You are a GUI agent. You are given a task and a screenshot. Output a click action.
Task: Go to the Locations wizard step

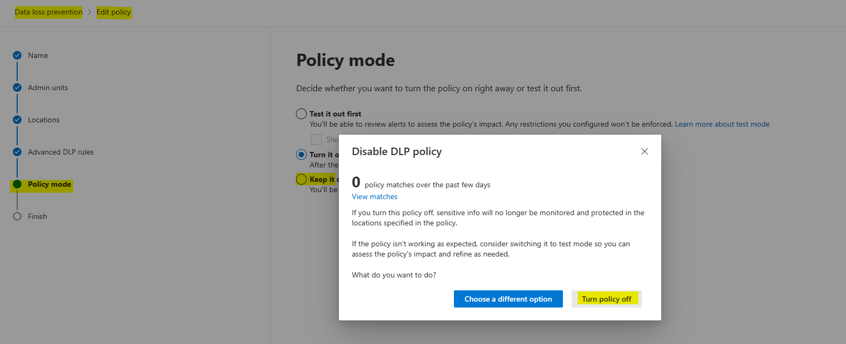(44, 120)
